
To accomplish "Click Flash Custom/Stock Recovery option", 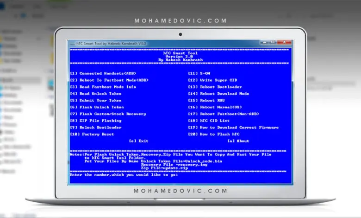I will click(x=108, y=114).
